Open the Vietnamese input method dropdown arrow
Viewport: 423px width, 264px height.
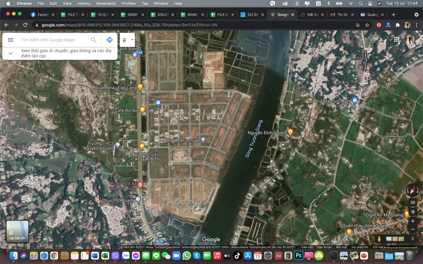pyautogui.click(x=132, y=40)
